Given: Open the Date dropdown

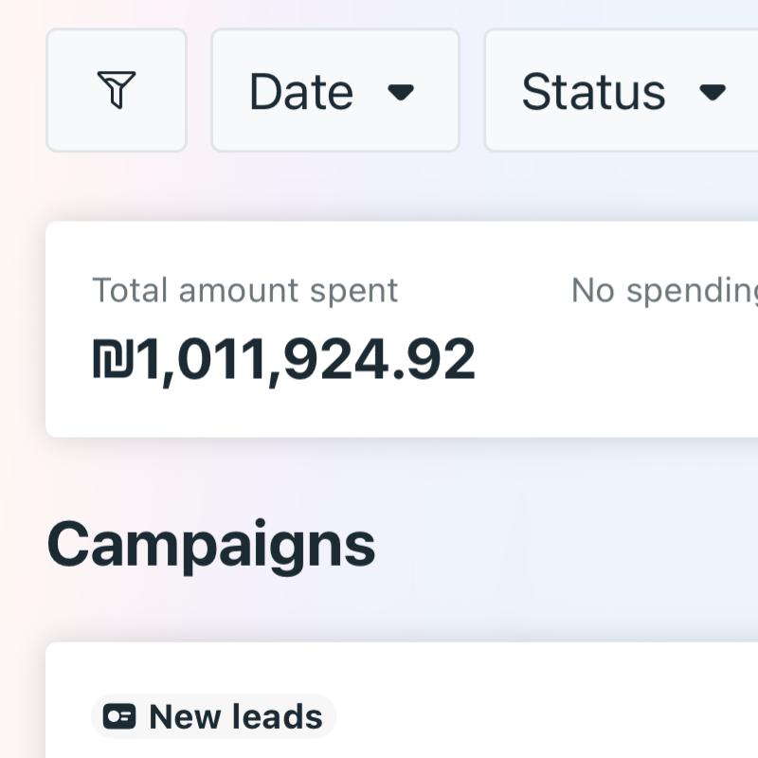Looking at the screenshot, I should pos(334,90).
